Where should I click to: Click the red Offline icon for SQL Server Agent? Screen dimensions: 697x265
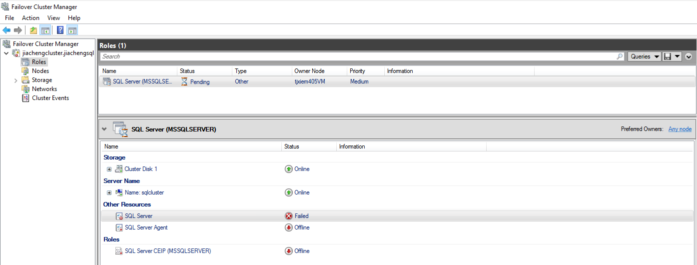pos(288,227)
